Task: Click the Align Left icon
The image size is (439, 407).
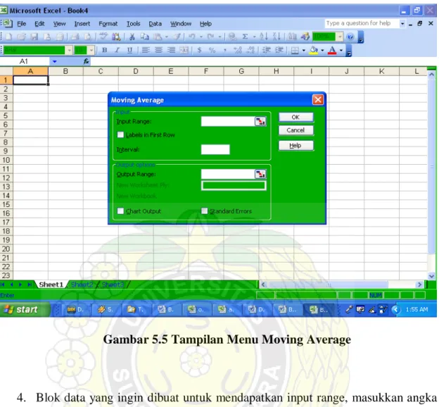Action: (x=146, y=50)
